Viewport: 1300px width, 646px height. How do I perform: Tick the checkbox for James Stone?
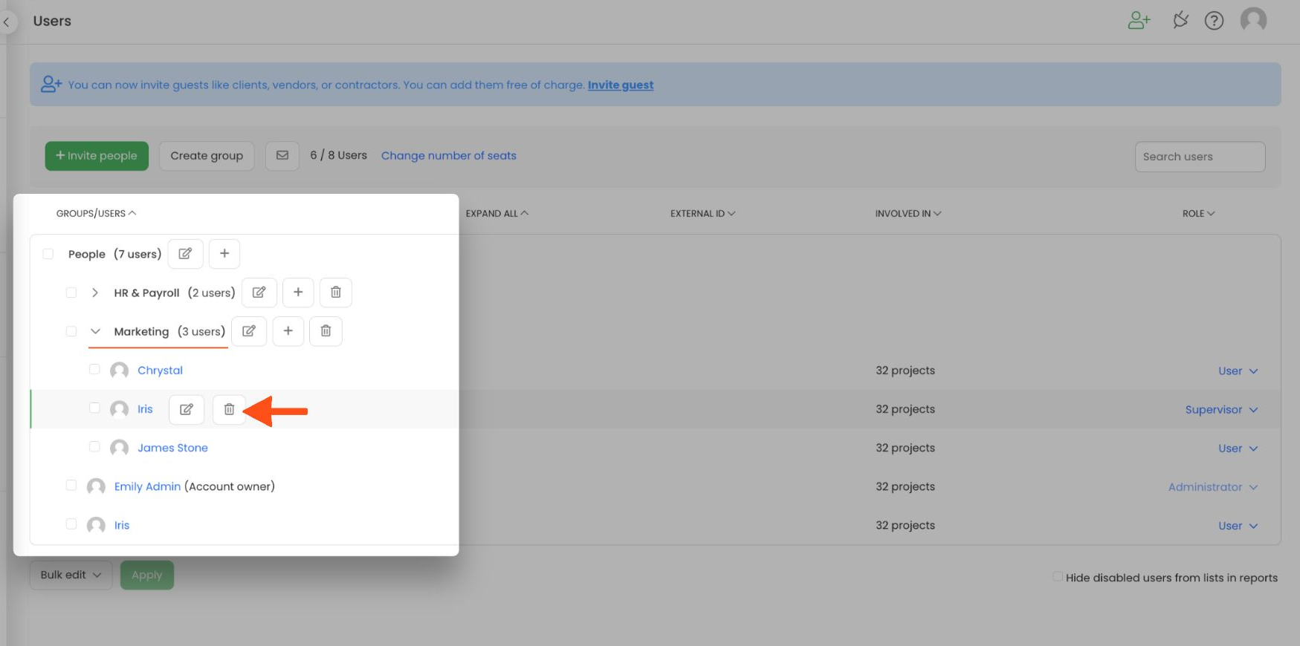(94, 446)
